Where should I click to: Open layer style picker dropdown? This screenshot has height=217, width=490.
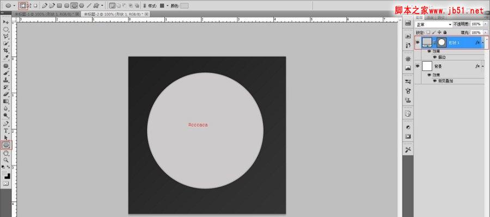[x=168, y=5]
